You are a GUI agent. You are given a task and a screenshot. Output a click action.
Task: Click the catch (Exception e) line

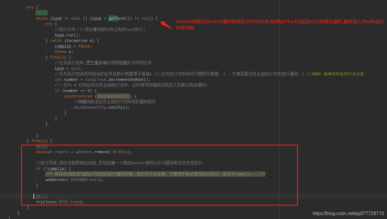(x=72, y=40)
